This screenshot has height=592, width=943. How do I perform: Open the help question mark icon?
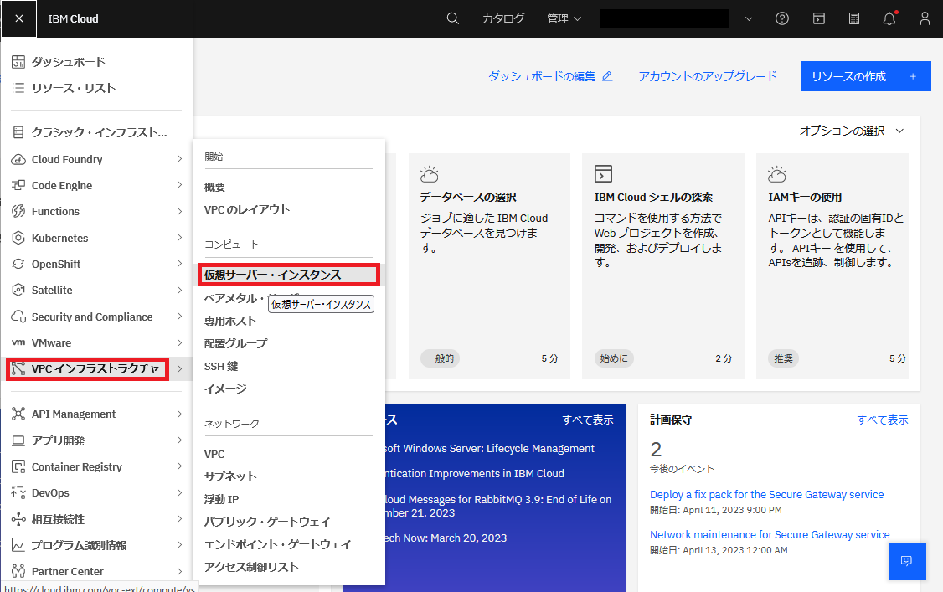782,18
